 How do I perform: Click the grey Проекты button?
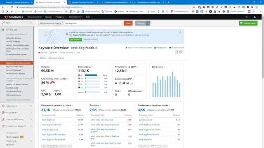141,23
